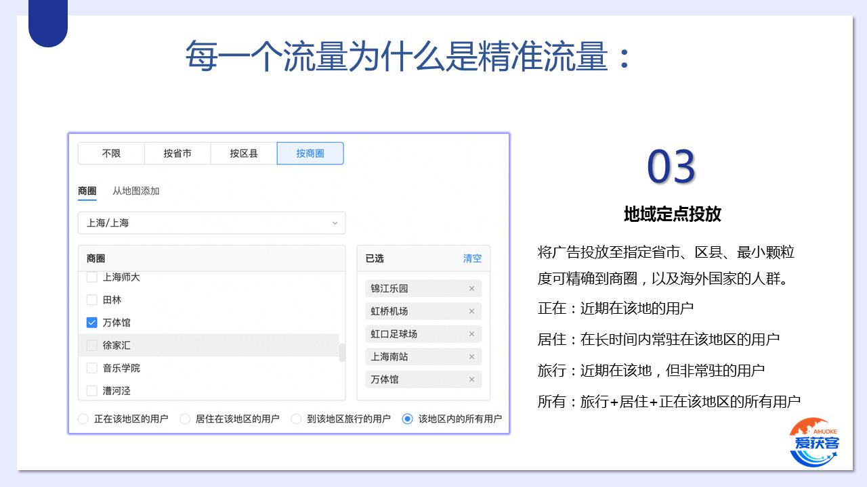This screenshot has height=487, width=867.
Task: Select the 按省市 tab
Action: [x=177, y=154]
